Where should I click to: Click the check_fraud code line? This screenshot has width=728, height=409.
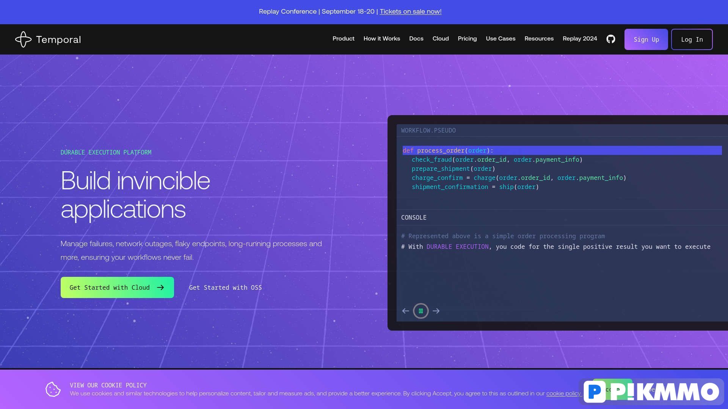(x=497, y=159)
